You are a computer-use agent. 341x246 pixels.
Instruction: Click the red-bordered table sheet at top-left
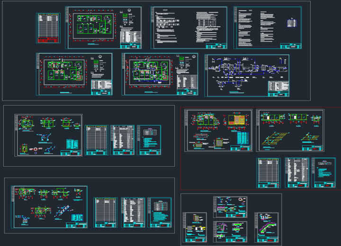point(48,28)
